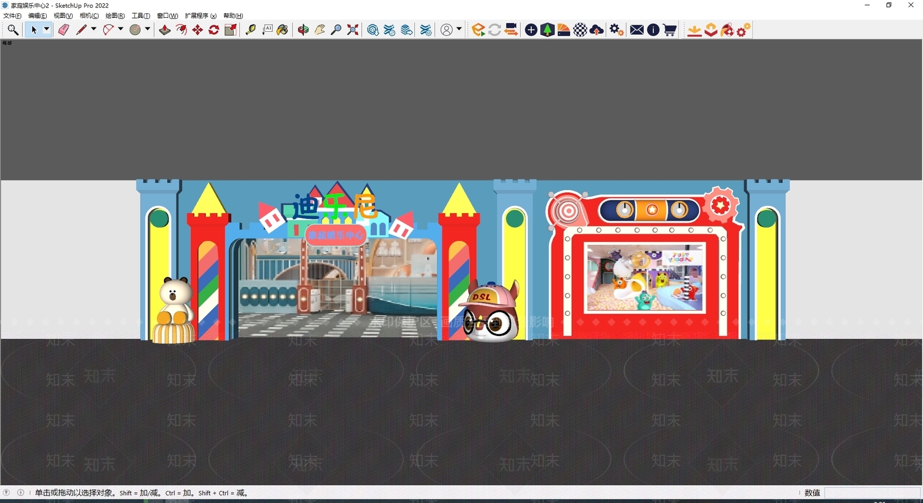The width and height of the screenshot is (923, 503).
Task: Close the SketchUp Pro window
Action: (x=911, y=5)
